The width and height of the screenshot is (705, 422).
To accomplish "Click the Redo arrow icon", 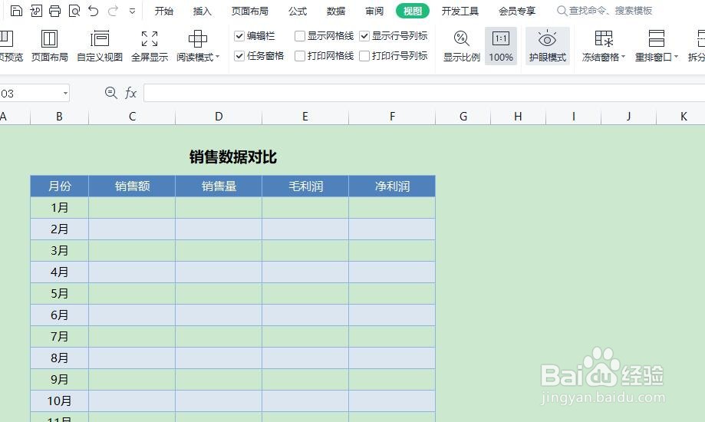I will 113,10.
